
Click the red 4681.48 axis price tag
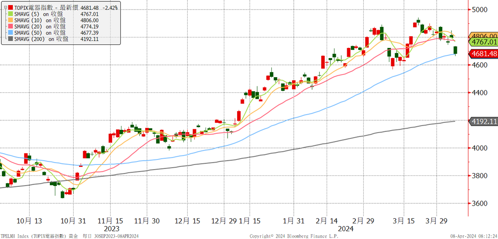coord(483,54)
